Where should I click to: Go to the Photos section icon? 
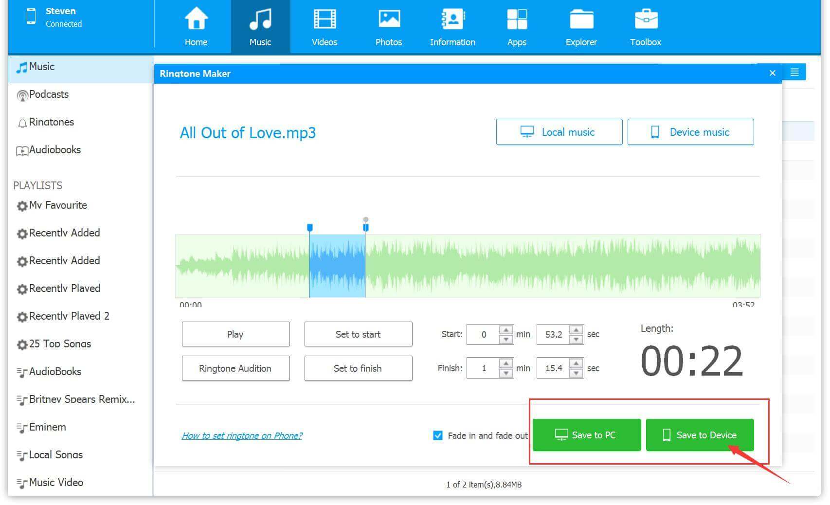[388, 19]
